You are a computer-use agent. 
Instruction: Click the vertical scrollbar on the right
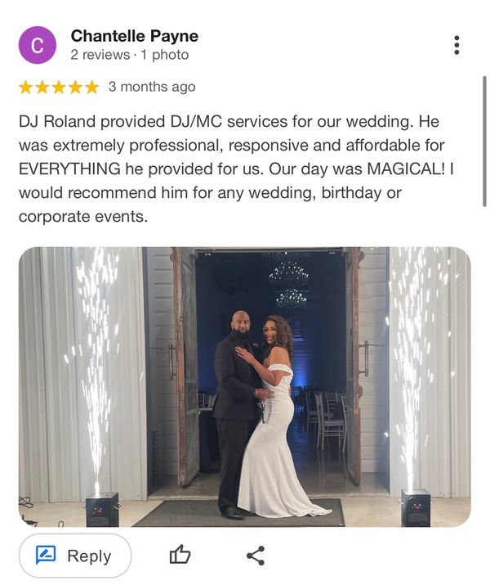484,141
